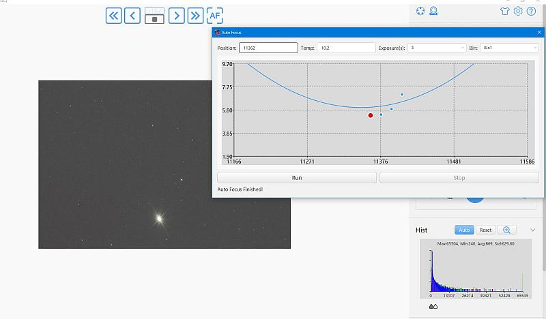The image size is (546, 319).
Task: Open the filter wheel icon in the top panel
Action: (x=420, y=11)
